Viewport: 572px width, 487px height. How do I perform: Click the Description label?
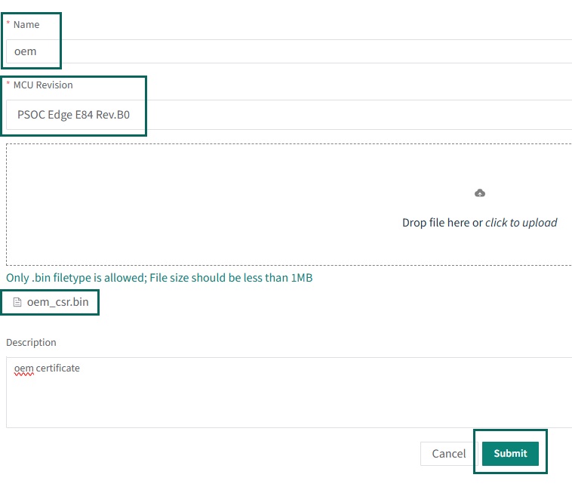click(31, 342)
